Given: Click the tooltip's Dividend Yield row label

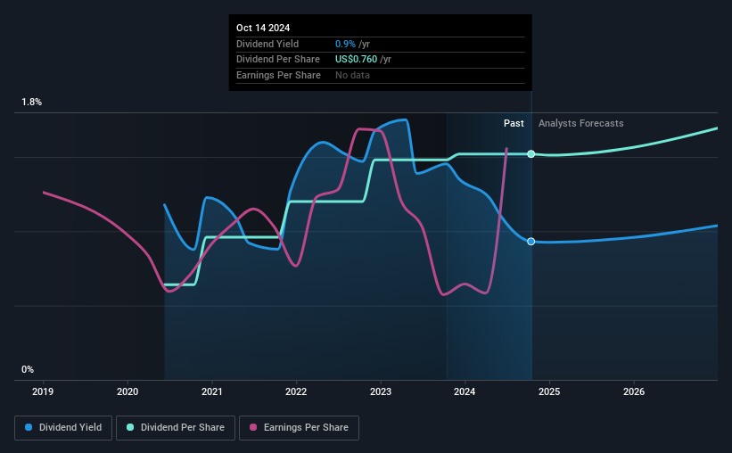Looking at the screenshot, I should (267, 44).
